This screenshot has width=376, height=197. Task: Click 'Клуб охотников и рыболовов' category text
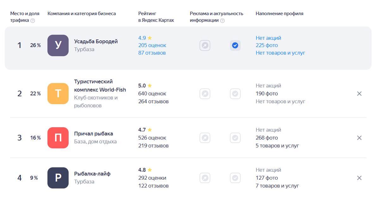(96, 101)
